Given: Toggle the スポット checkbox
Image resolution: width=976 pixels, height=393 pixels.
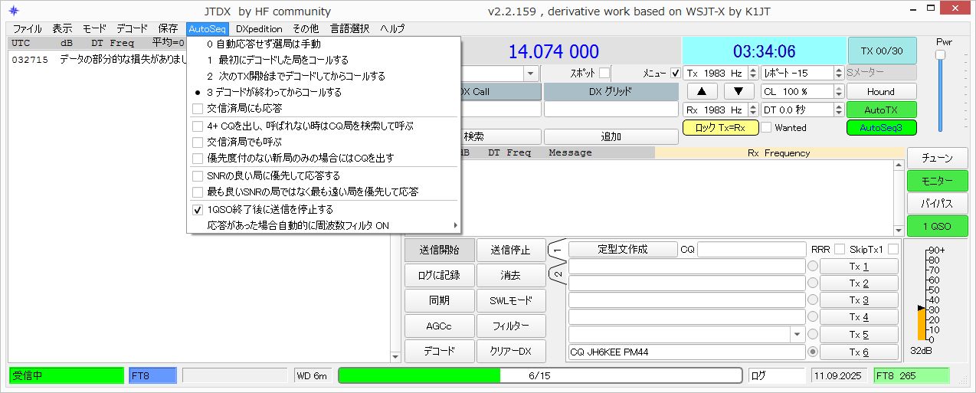Looking at the screenshot, I should (604, 73).
